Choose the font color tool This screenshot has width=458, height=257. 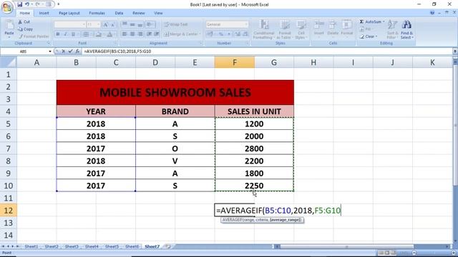[x=110, y=34]
